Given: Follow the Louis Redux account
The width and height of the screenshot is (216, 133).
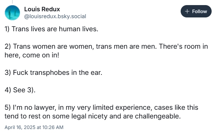Looking at the screenshot, I should (196, 11).
